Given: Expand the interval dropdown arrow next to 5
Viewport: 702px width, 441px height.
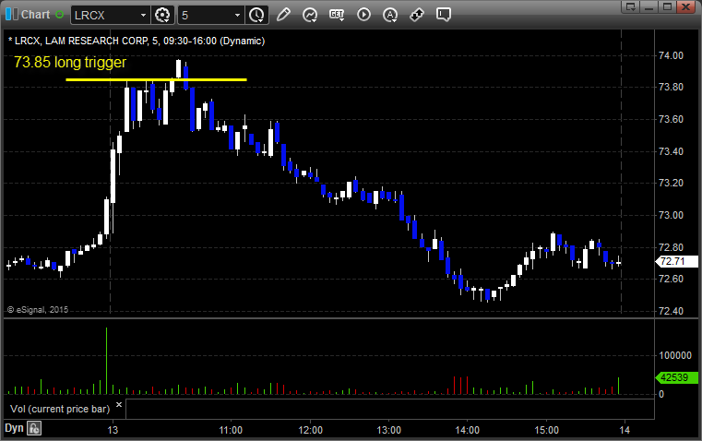Looking at the screenshot, I should tap(238, 15).
